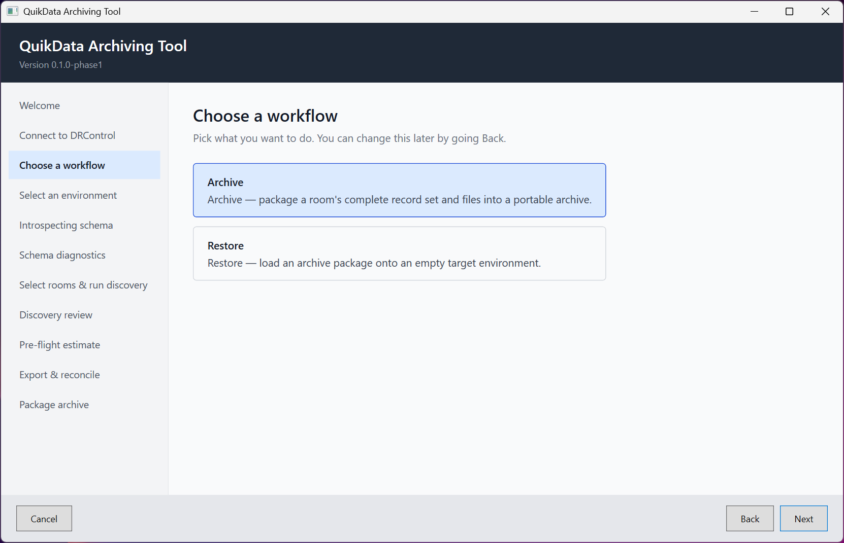Screen dimensions: 844x543
Task: Select the Archive workflow card
Action: pos(399,190)
